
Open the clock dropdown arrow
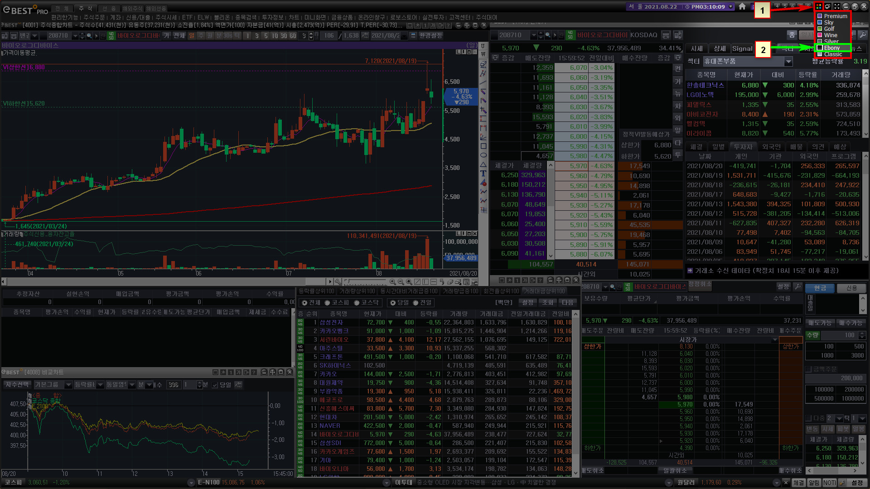tap(731, 6)
